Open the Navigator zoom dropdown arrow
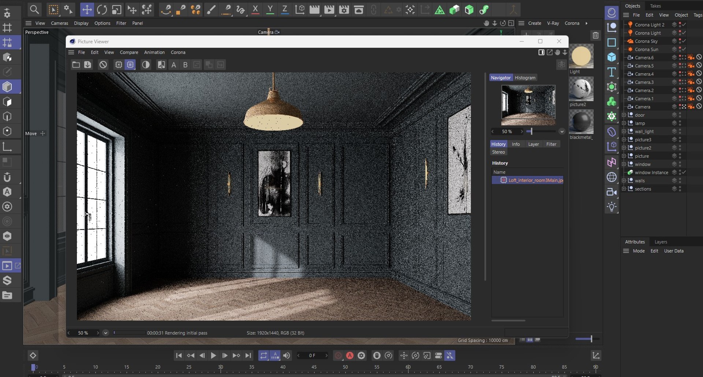703x377 pixels. [562, 131]
